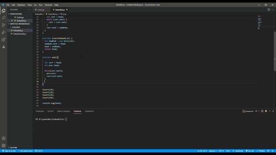
Task: Open the Source Control view
Action: (3, 25)
